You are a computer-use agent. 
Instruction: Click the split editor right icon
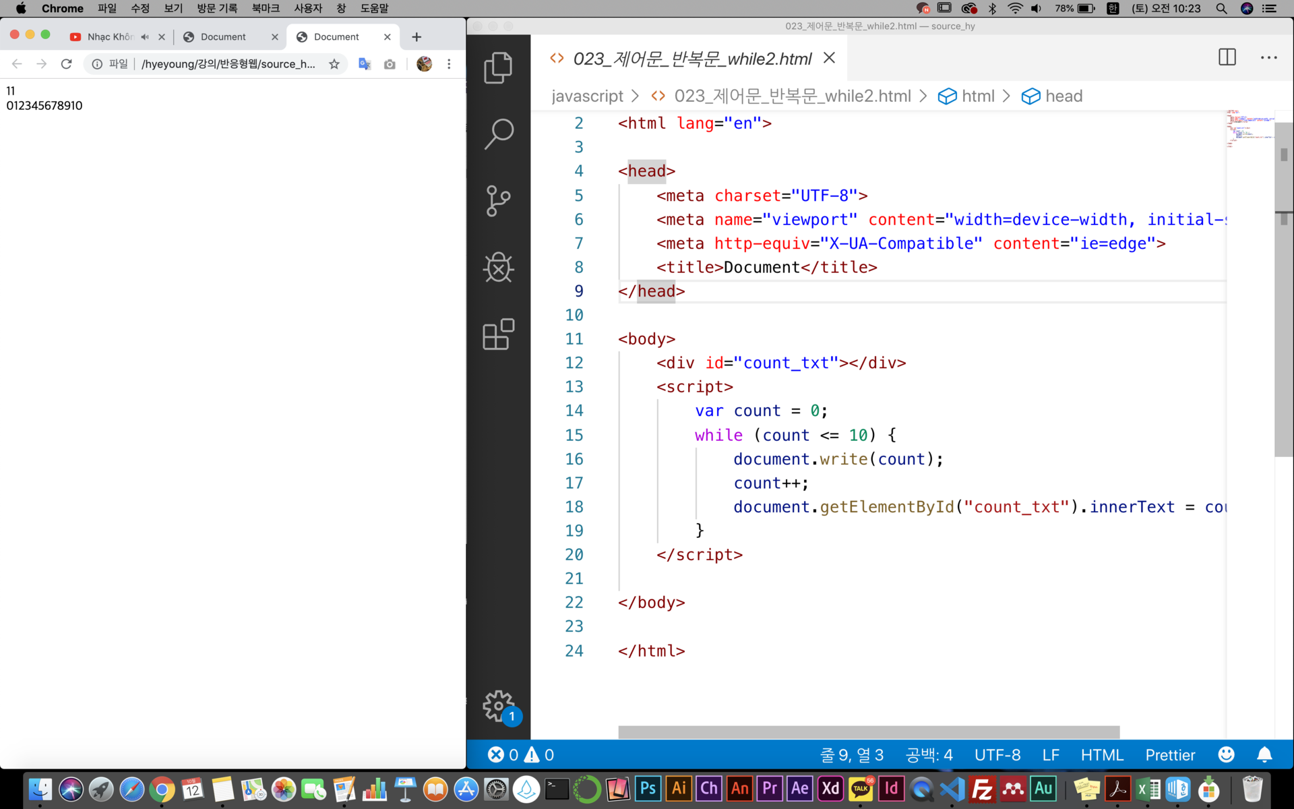tap(1227, 57)
